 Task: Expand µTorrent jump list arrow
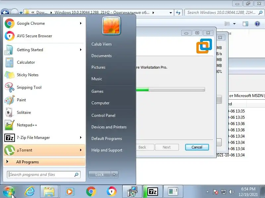tap(81, 150)
